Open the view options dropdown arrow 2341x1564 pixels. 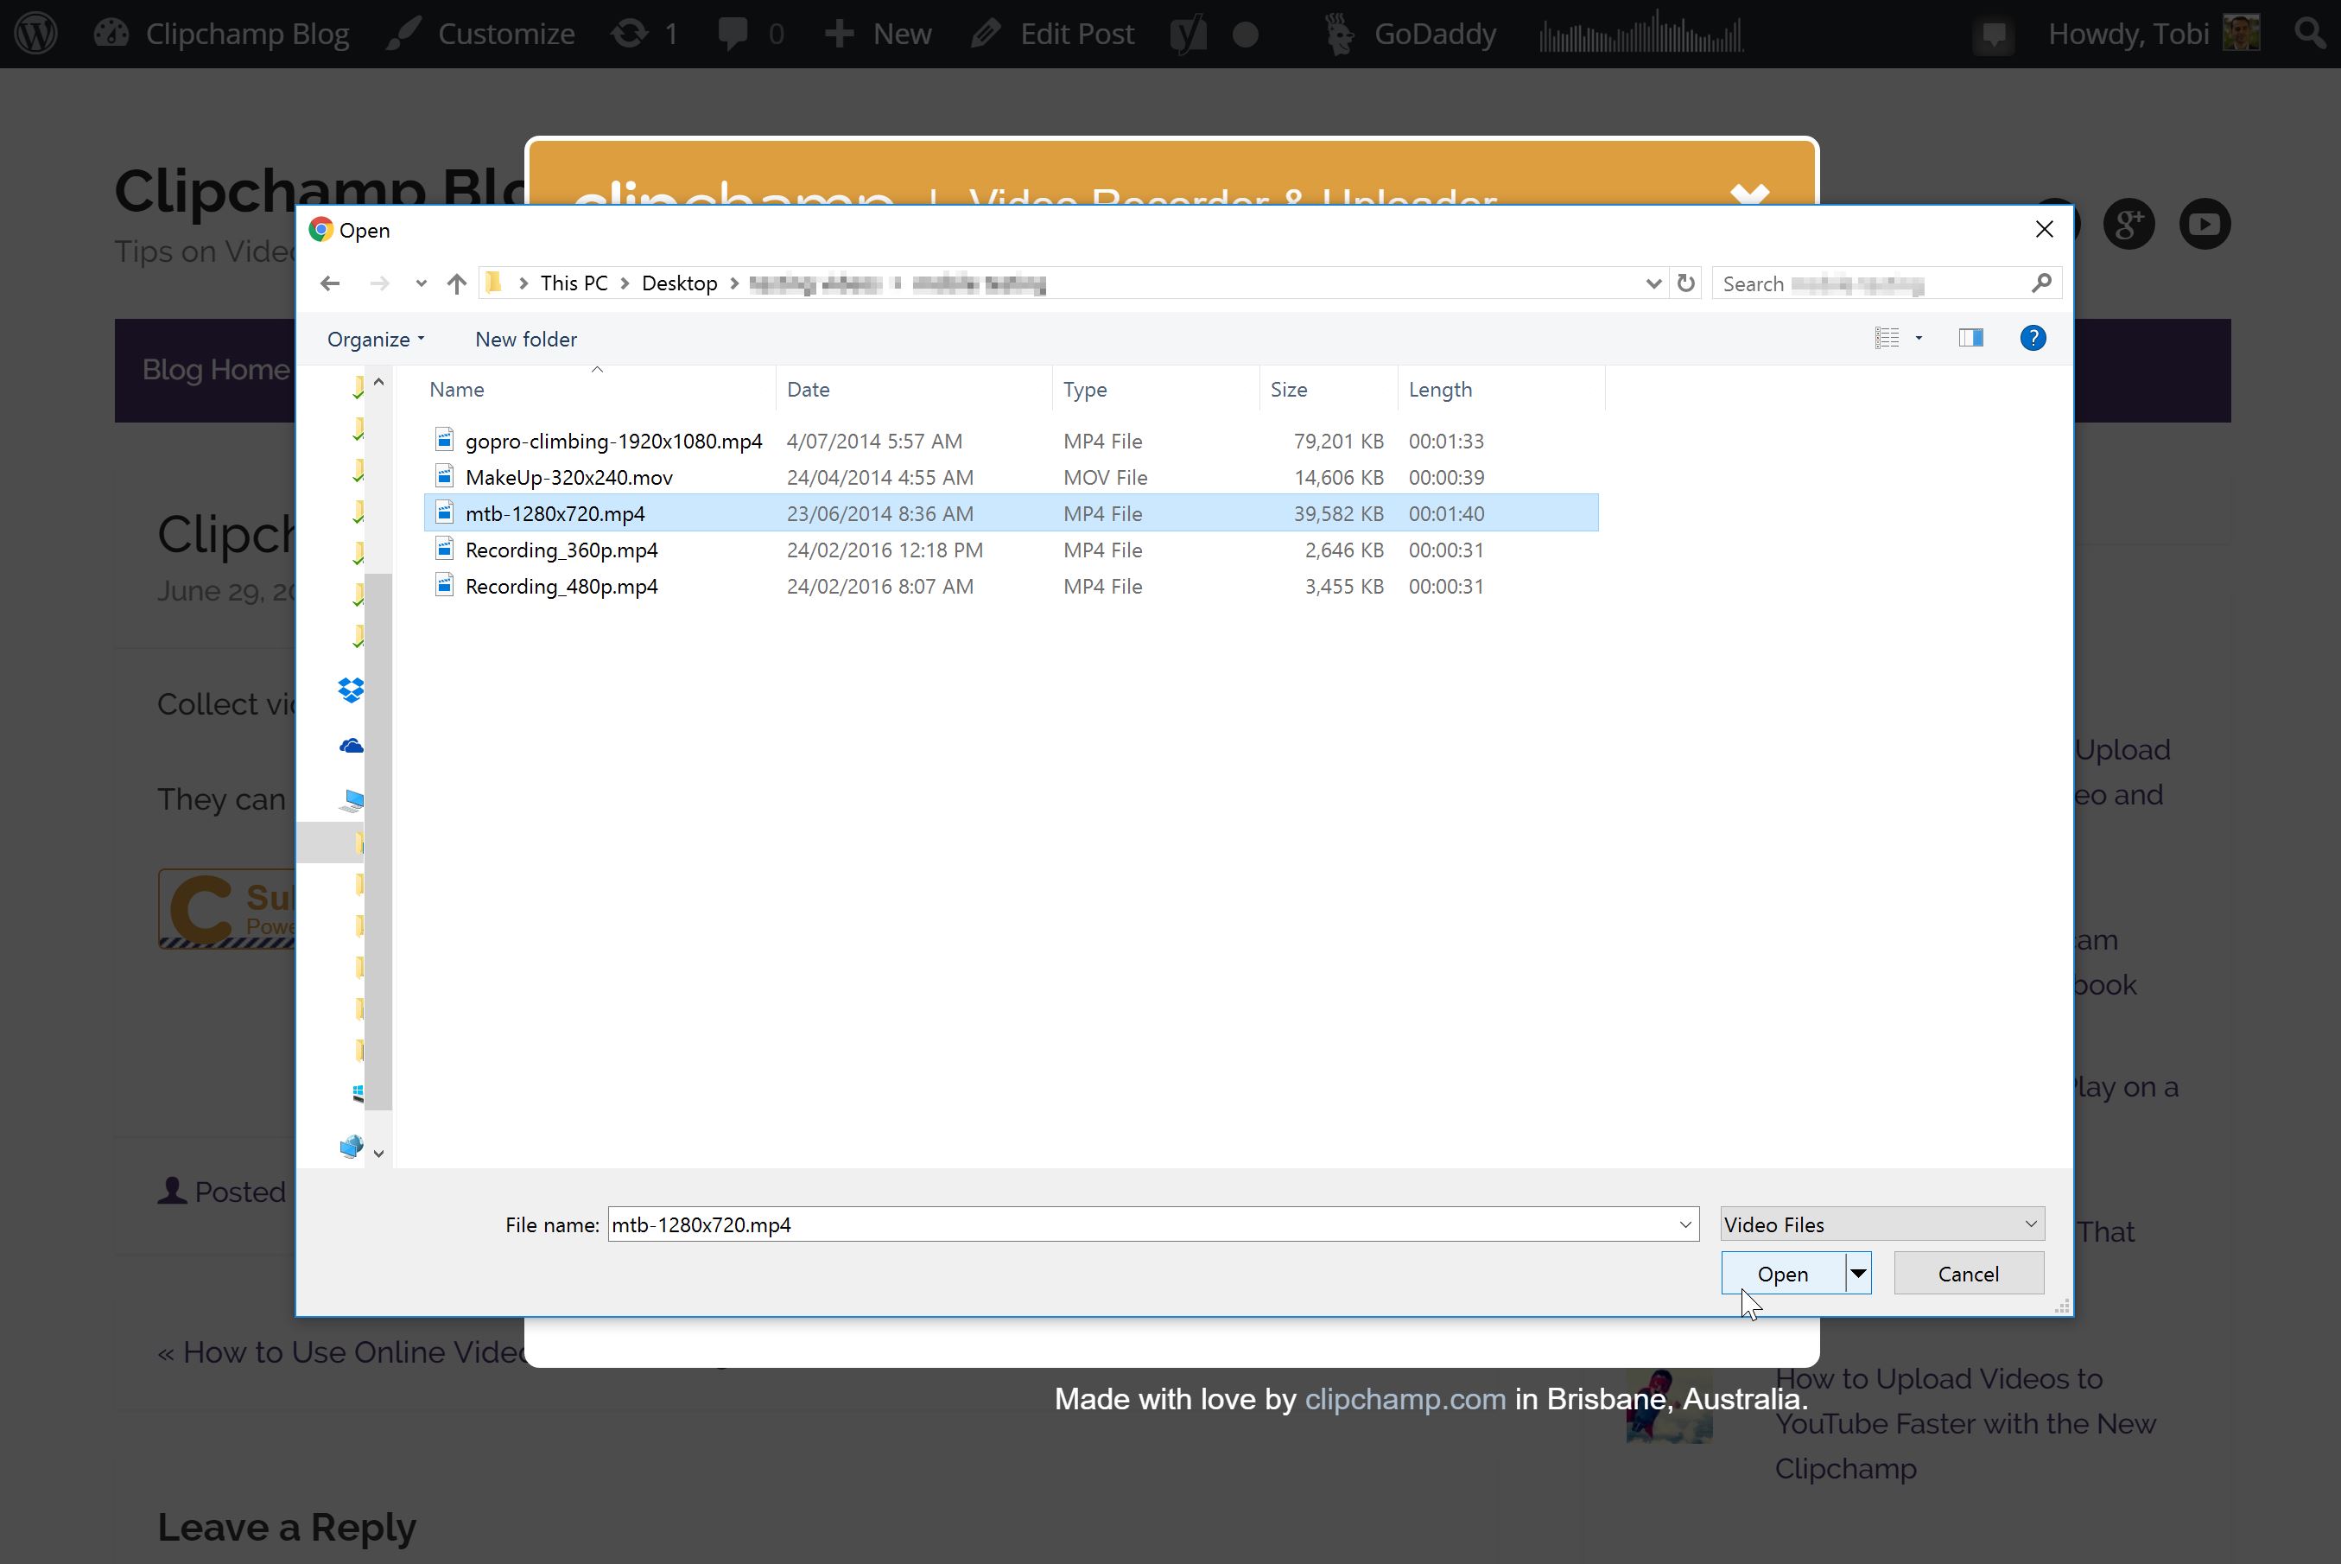pyautogui.click(x=1919, y=338)
